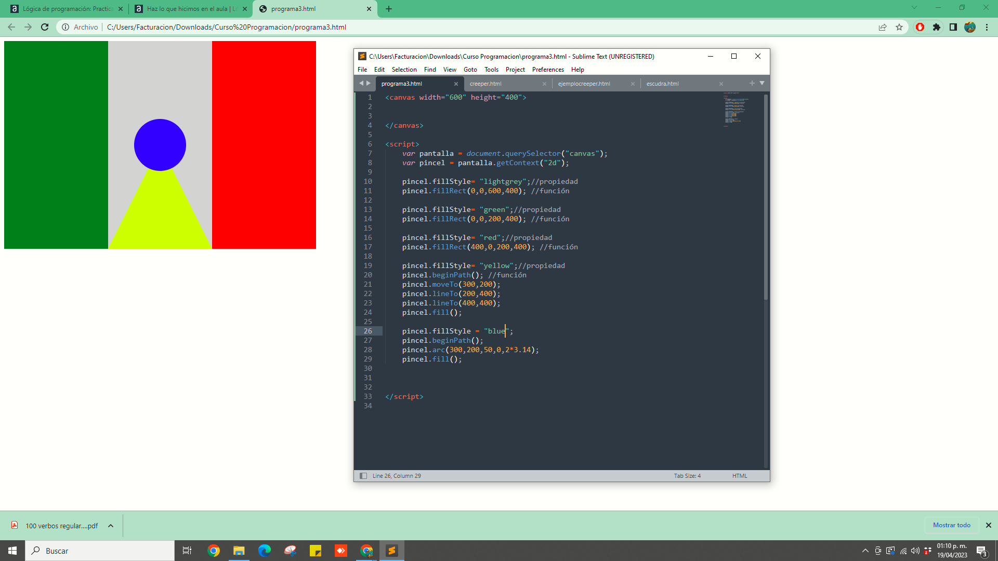Click the Tab Size: 4 status entry
This screenshot has height=561, width=998.
pyautogui.click(x=687, y=476)
